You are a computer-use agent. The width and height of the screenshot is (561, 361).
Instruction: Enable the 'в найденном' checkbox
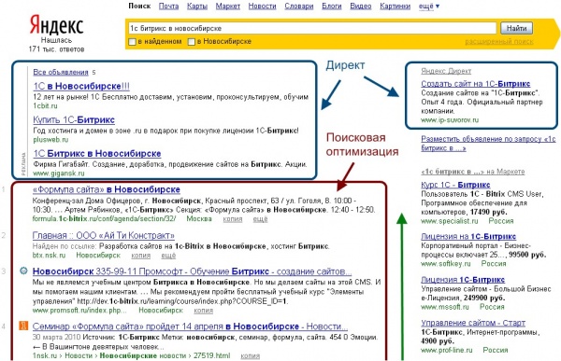(133, 42)
